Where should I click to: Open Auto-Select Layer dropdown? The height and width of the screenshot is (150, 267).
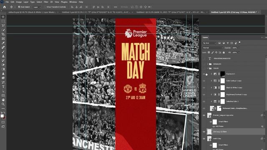37,7
